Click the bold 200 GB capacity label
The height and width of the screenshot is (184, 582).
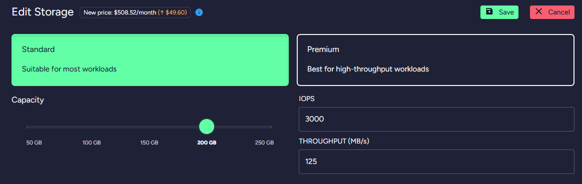[x=207, y=143]
